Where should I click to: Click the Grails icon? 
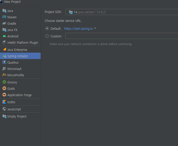tap(4, 88)
